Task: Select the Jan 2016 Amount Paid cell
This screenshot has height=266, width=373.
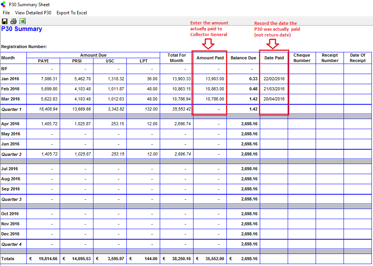Action: (x=210, y=79)
